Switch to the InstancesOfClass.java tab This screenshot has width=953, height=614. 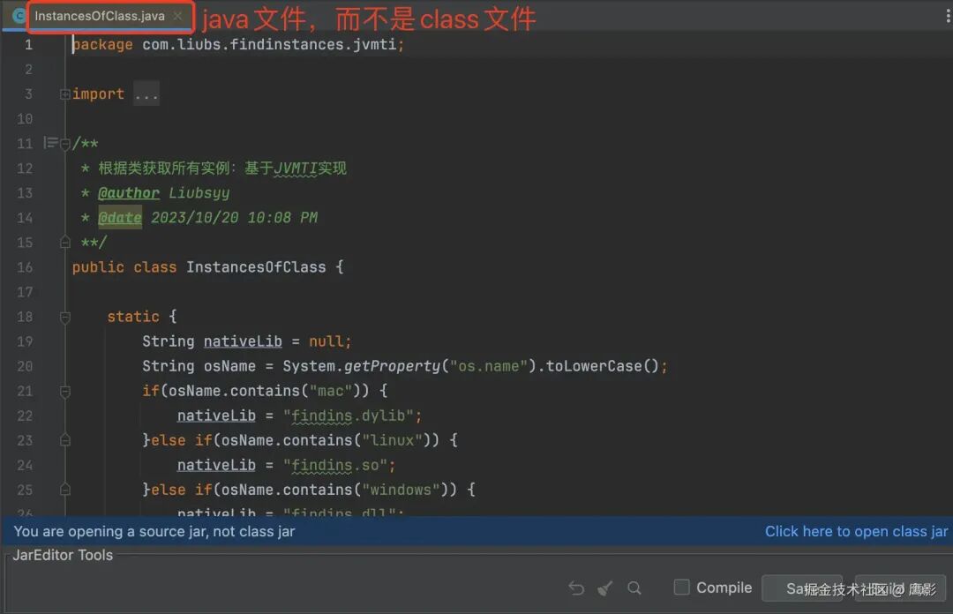[101, 16]
